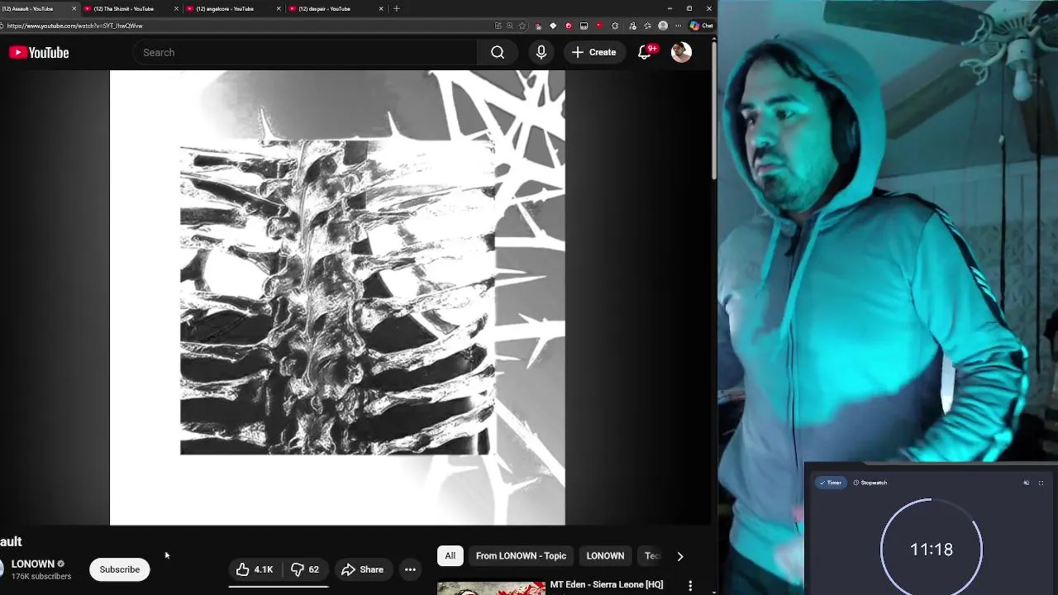The height and width of the screenshot is (595, 1058).
Task: Select the LONOWN filter chip
Action: 605,555
